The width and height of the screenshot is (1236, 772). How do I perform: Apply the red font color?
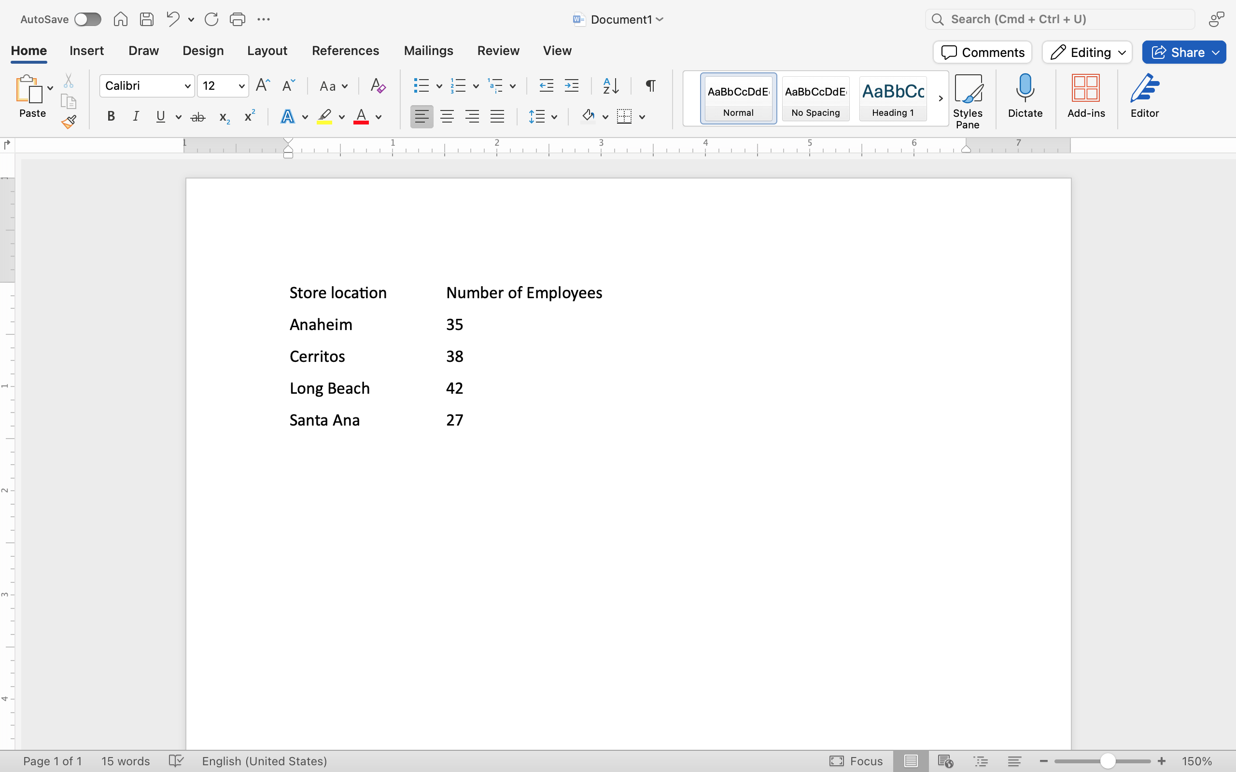[361, 116]
